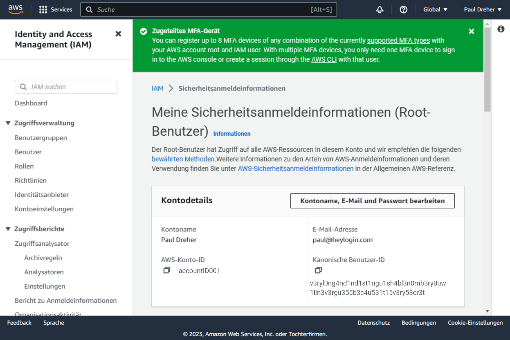Dismiss the green MFA success banner
The height and width of the screenshot is (340, 510).
(x=471, y=31)
